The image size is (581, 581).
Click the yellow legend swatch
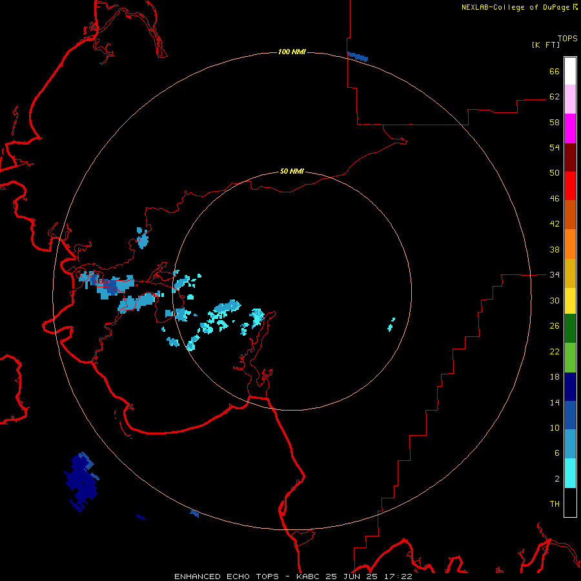[570, 301]
